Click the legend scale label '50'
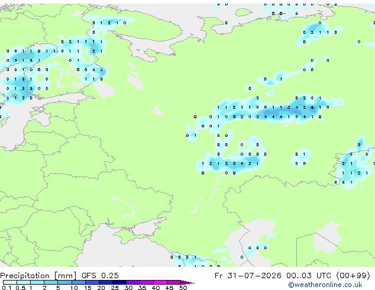Viewport: 375px width, 290px height. click(183, 288)
